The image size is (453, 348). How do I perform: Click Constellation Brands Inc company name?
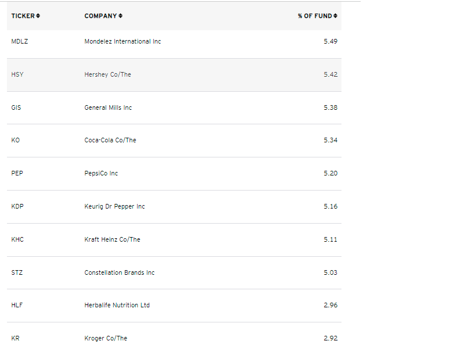point(119,272)
